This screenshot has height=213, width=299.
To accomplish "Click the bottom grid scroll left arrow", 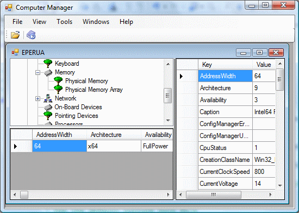I will 15,195.
